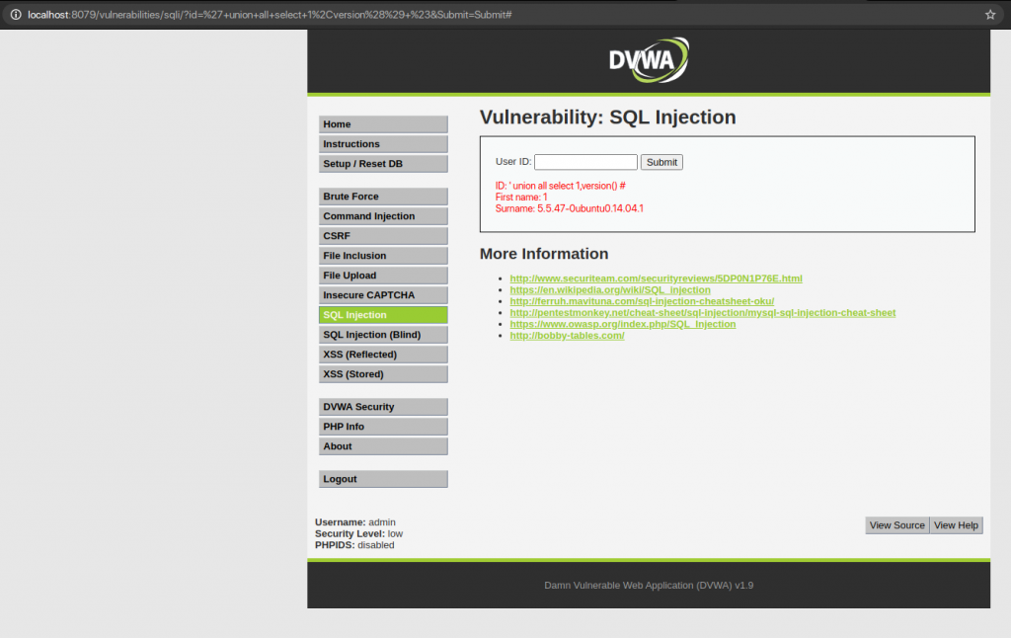The height and width of the screenshot is (638, 1011).
Task: Click the View Source button
Action: [896, 524]
